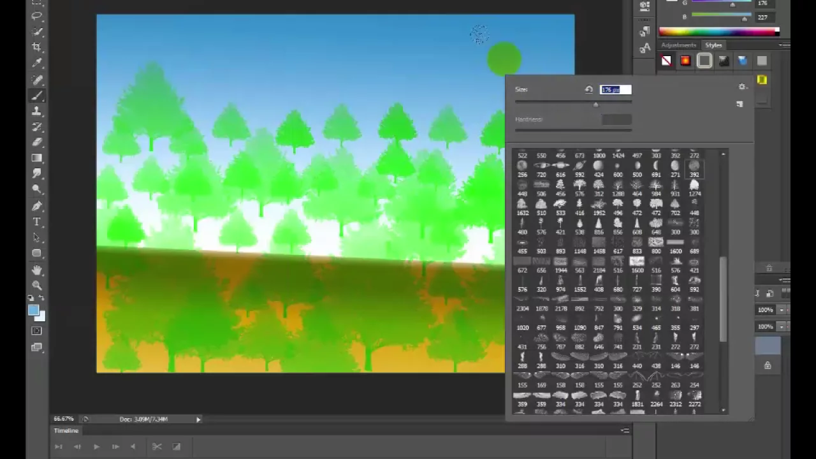The height and width of the screenshot is (459, 816).
Task: Toggle Quick Mask mode
Action: coord(37,331)
